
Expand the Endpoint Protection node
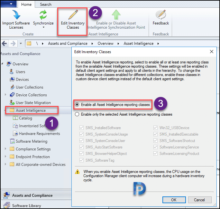click(5, 156)
